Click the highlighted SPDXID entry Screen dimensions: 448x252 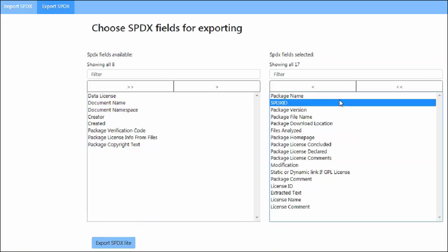click(x=353, y=103)
